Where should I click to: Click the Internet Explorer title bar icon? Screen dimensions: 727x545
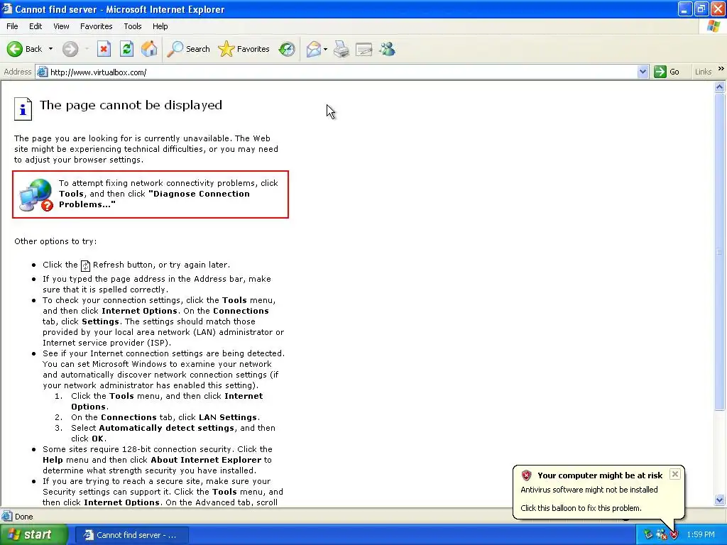tap(6, 9)
